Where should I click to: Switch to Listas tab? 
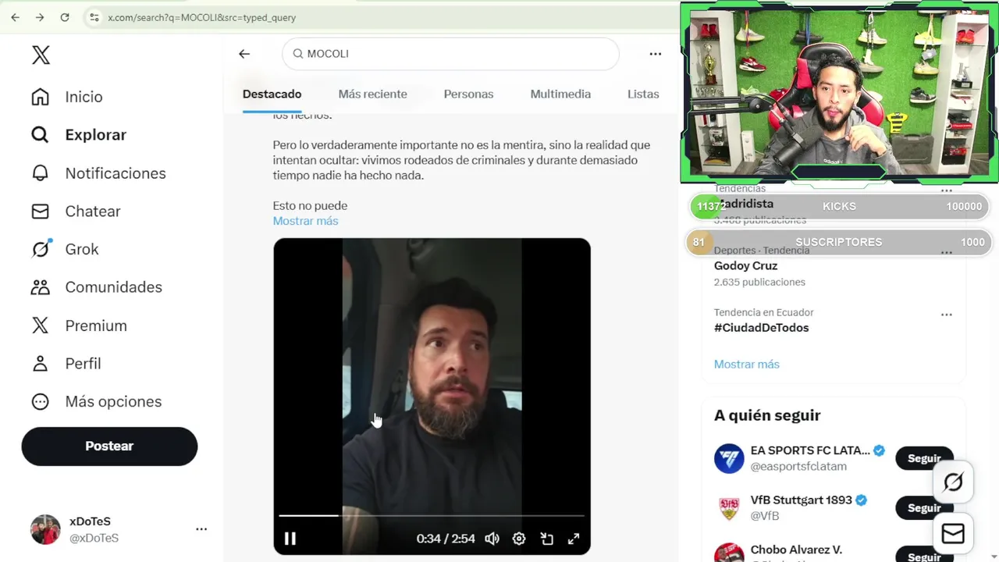tap(643, 94)
